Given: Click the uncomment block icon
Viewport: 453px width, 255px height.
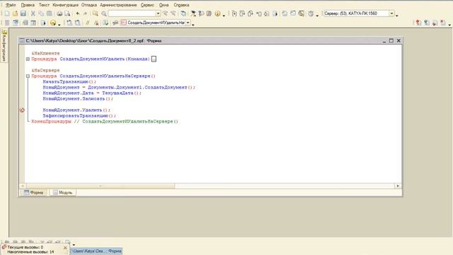Looking at the screenshot, I should click(x=96, y=23).
